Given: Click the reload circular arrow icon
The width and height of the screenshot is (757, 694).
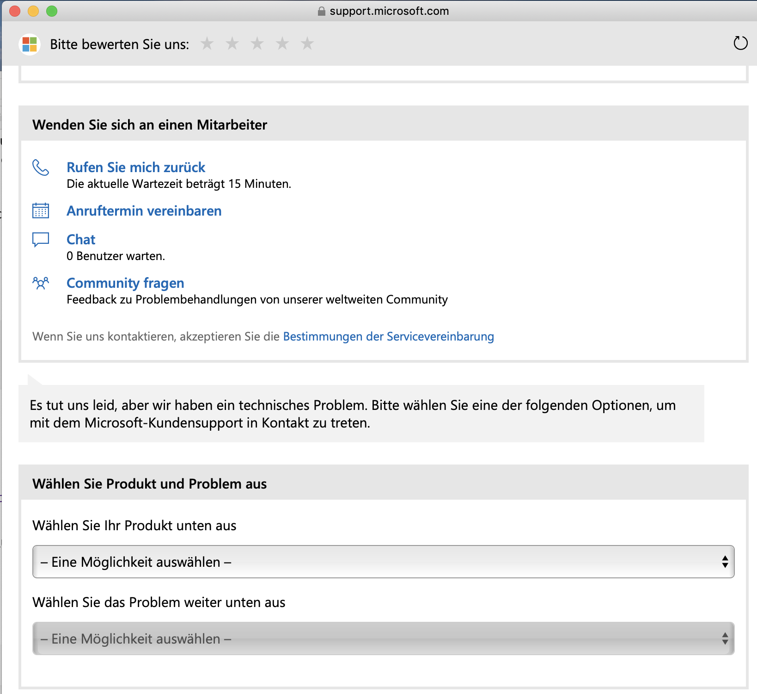Looking at the screenshot, I should 740,43.
